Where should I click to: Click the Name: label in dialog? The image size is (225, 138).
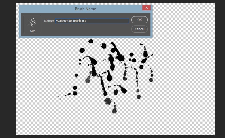tap(49, 21)
